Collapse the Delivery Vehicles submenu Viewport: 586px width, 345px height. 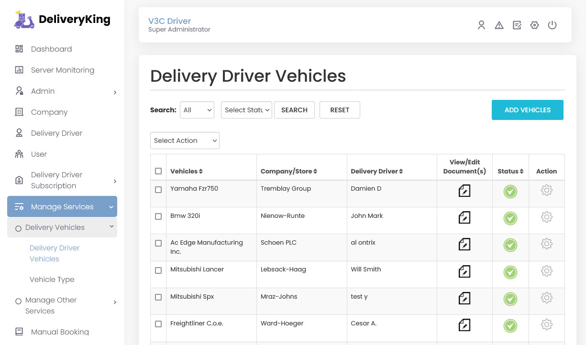coord(62,227)
